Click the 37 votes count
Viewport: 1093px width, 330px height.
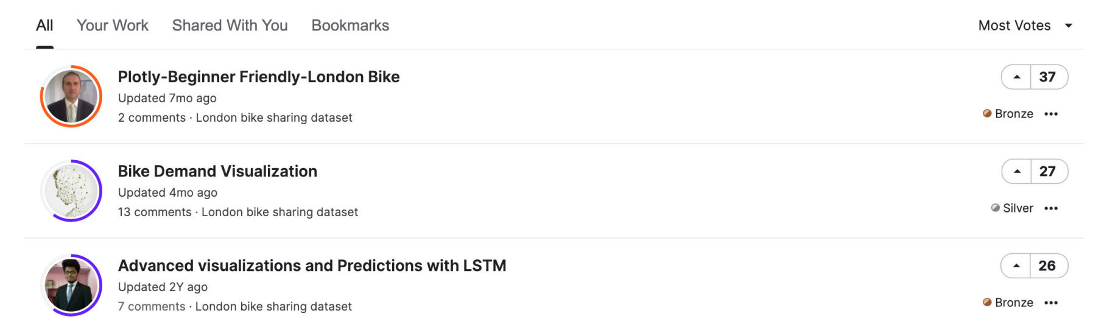[x=1047, y=77]
